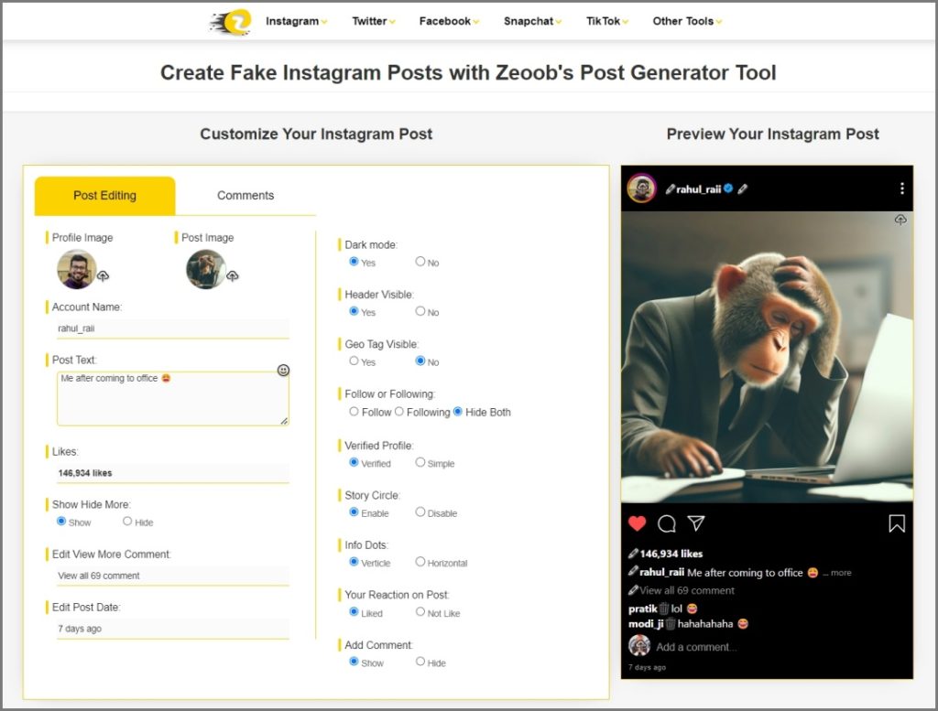The height and width of the screenshot is (711, 938).
Task: Click the share paper plane icon
Action: tap(696, 523)
